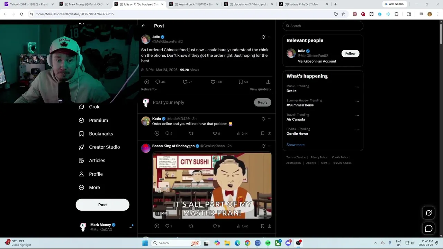The image size is (443, 249).
Task: Click the large Post button in the sidebar
Action: pos(102,205)
